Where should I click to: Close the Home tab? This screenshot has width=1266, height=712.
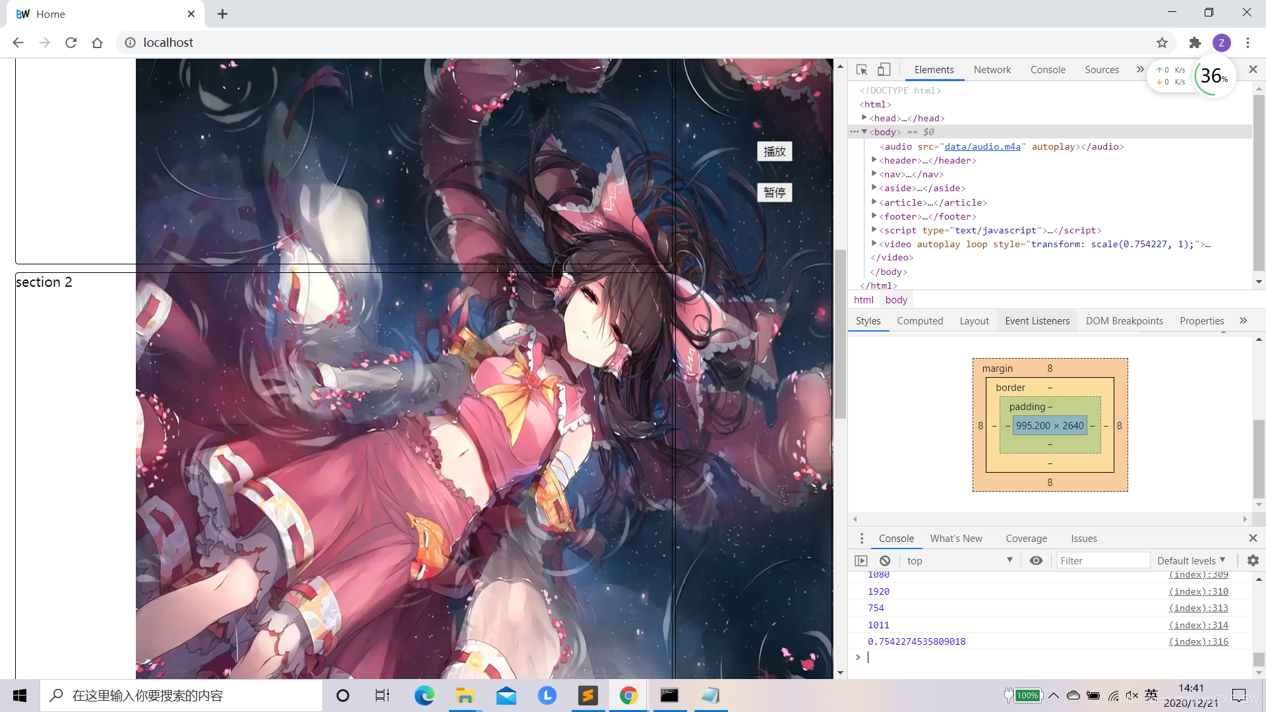pyautogui.click(x=191, y=14)
